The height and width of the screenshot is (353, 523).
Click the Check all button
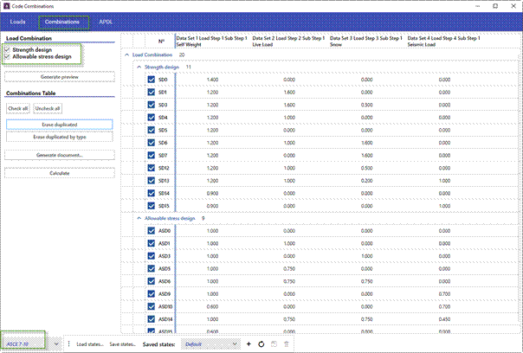(18, 109)
